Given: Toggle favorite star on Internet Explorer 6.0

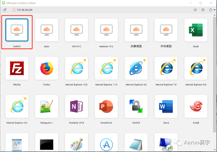Looking at the screenshot, I should click(144, 60).
